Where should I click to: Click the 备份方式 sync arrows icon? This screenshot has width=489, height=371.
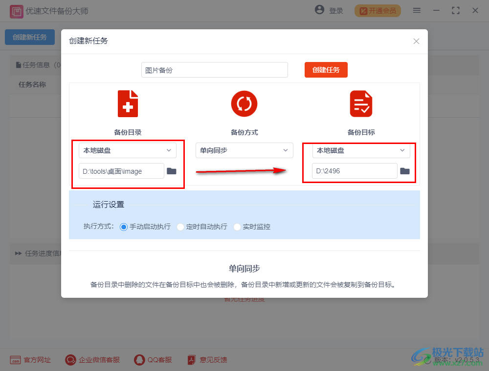(244, 103)
